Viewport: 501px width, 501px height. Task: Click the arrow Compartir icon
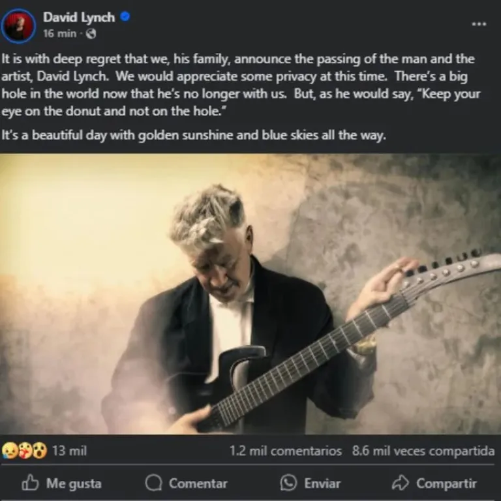[x=401, y=483]
